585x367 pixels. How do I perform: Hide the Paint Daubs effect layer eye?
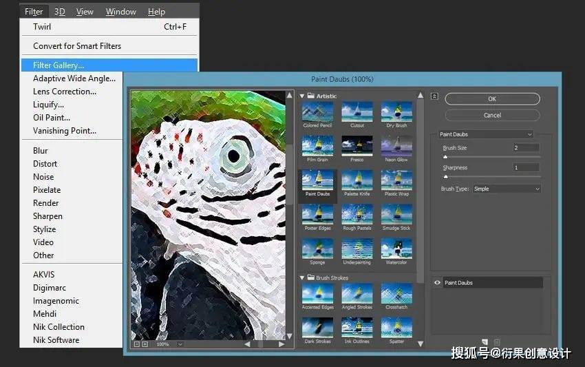(437, 283)
